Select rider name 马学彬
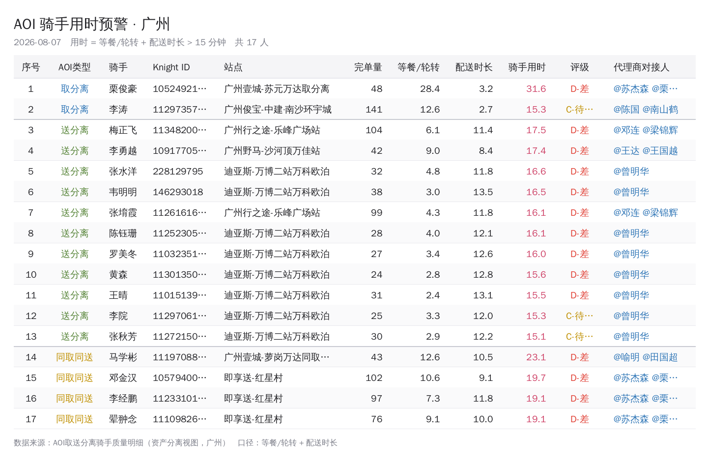Screen dimensions: 709x465 [123, 357]
